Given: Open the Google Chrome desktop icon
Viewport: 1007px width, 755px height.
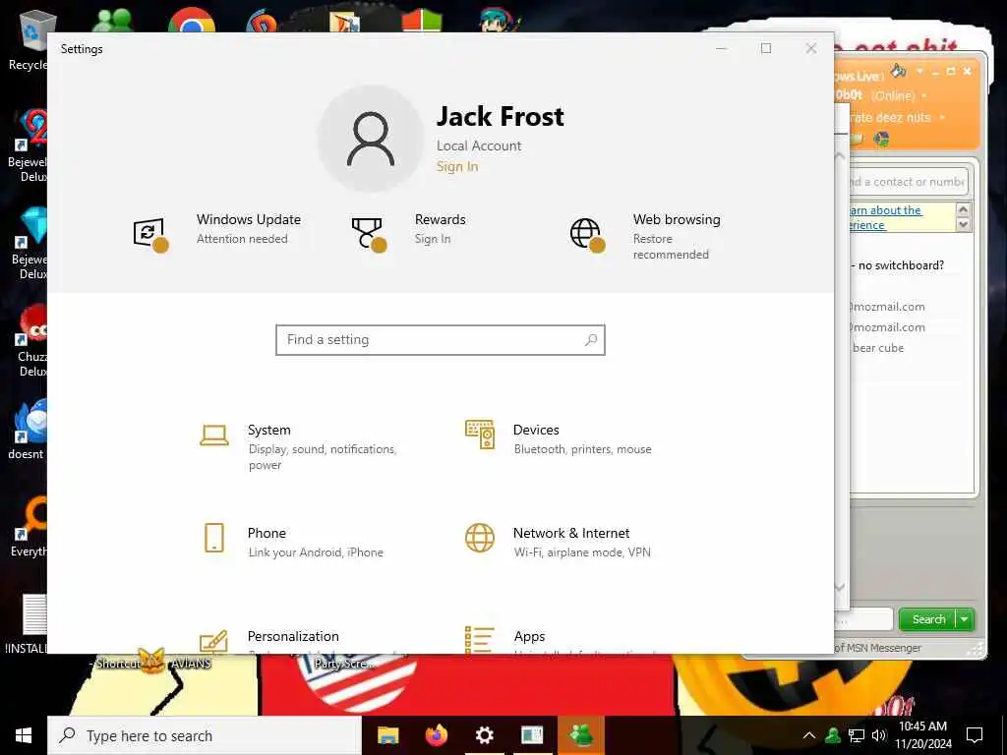Looking at the screenshot, I should 192,22.
